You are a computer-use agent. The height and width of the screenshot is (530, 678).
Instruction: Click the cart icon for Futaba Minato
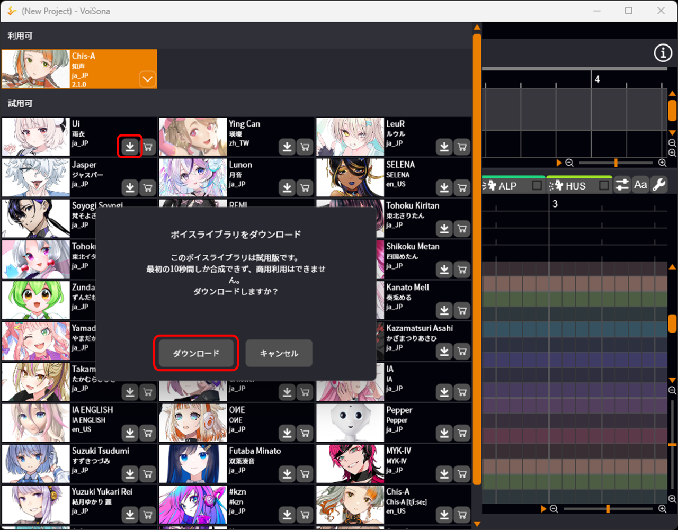click(305, 473)
